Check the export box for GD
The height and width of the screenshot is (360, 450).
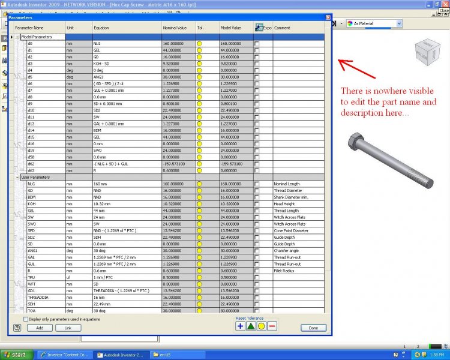[x=257, y=191]
